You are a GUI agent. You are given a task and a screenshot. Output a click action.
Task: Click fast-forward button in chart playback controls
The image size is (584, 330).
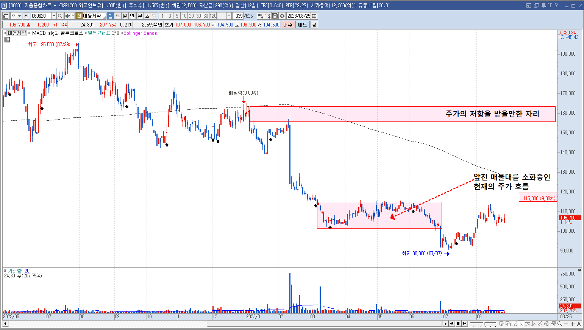[465, 324]
